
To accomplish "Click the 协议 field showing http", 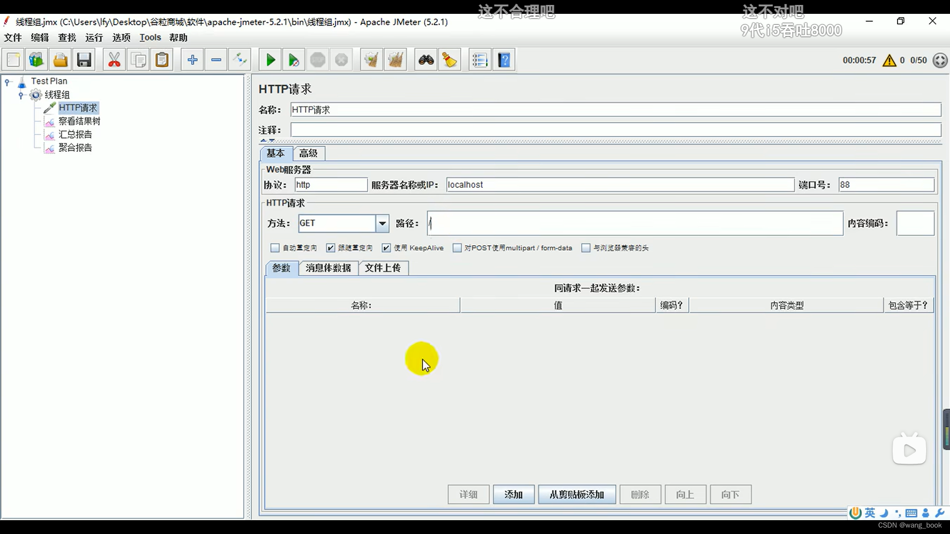I will point(331,185).
